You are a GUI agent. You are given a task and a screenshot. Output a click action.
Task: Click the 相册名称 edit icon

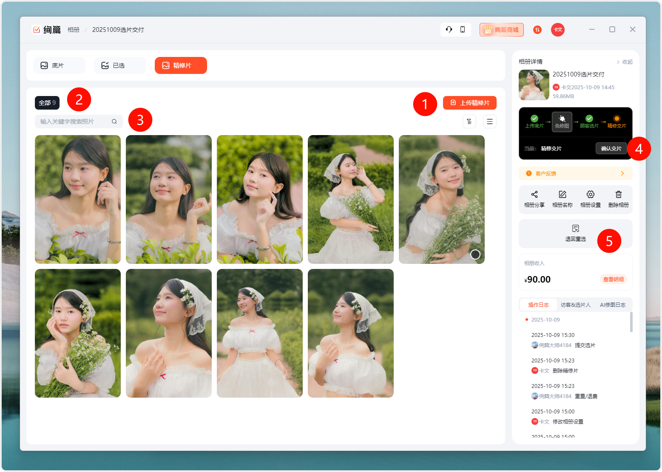point(562,195)
